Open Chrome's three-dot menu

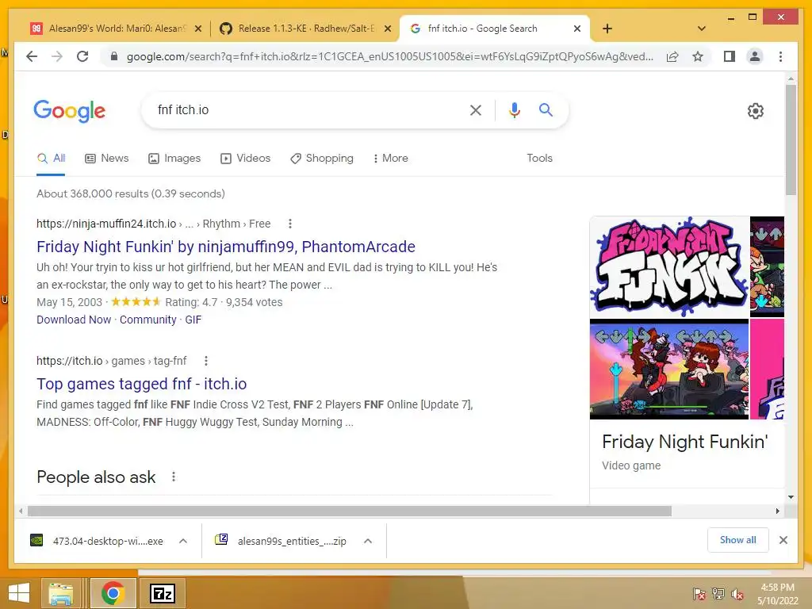coord(781,56)
